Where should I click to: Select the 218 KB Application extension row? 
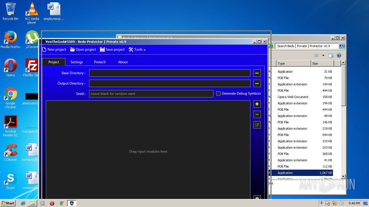tap(301, 129)
